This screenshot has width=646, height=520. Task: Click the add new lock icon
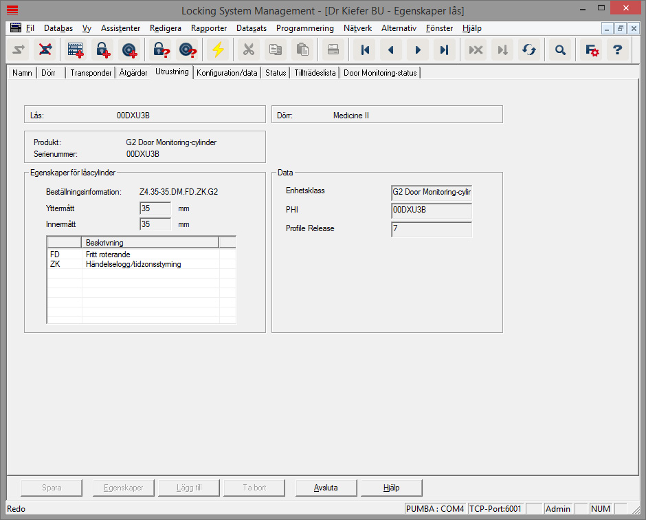tap(102, 50)
